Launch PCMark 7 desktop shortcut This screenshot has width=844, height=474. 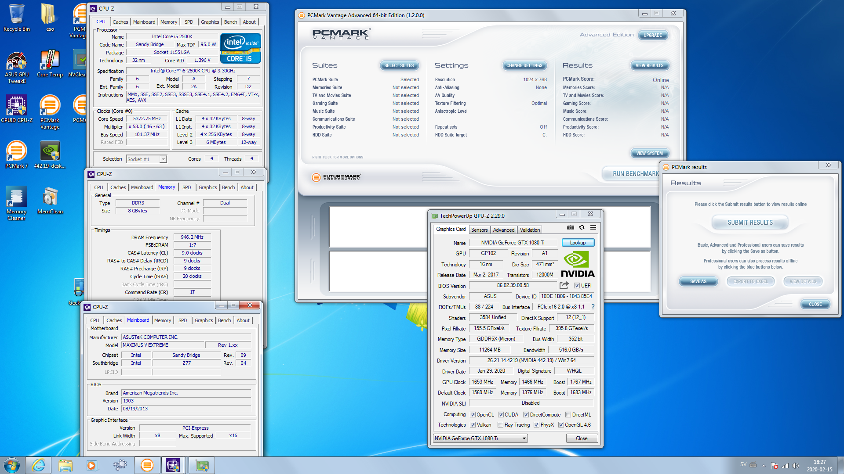click(x=17, y=154)
